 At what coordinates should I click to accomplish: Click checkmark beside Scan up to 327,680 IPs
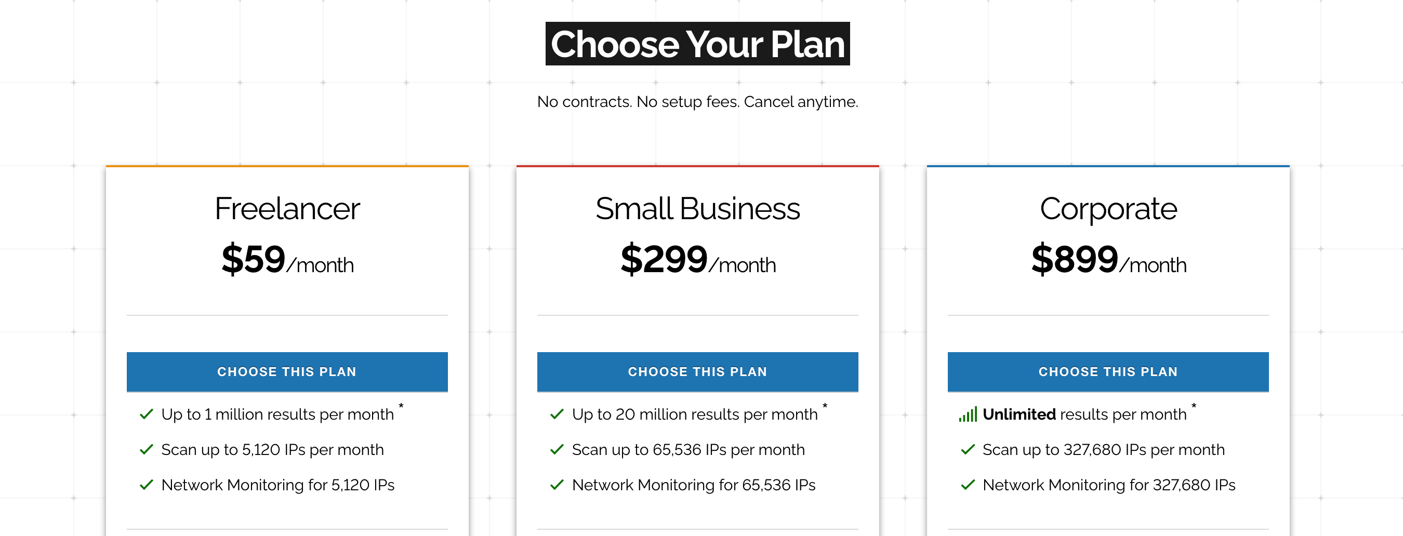click(x=968, y=449)
